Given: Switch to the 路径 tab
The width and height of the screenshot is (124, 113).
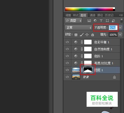Looking at the screenshot, I should 100,15.
